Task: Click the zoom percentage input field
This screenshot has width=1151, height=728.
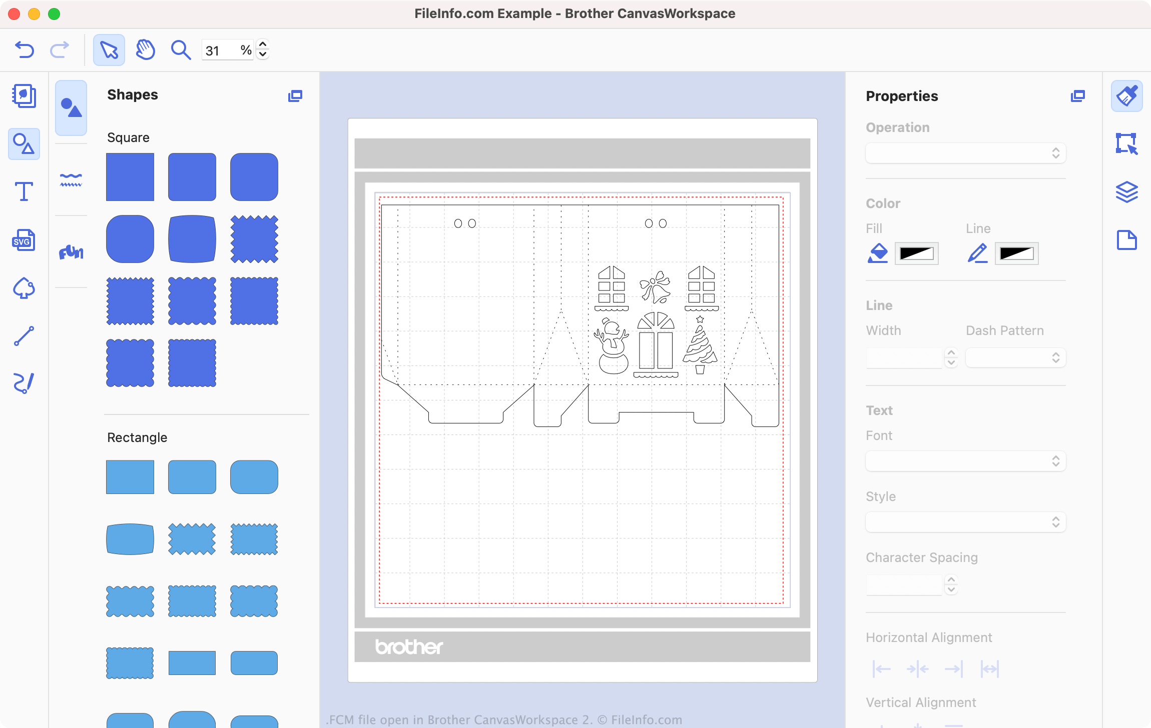Action: 220,50
